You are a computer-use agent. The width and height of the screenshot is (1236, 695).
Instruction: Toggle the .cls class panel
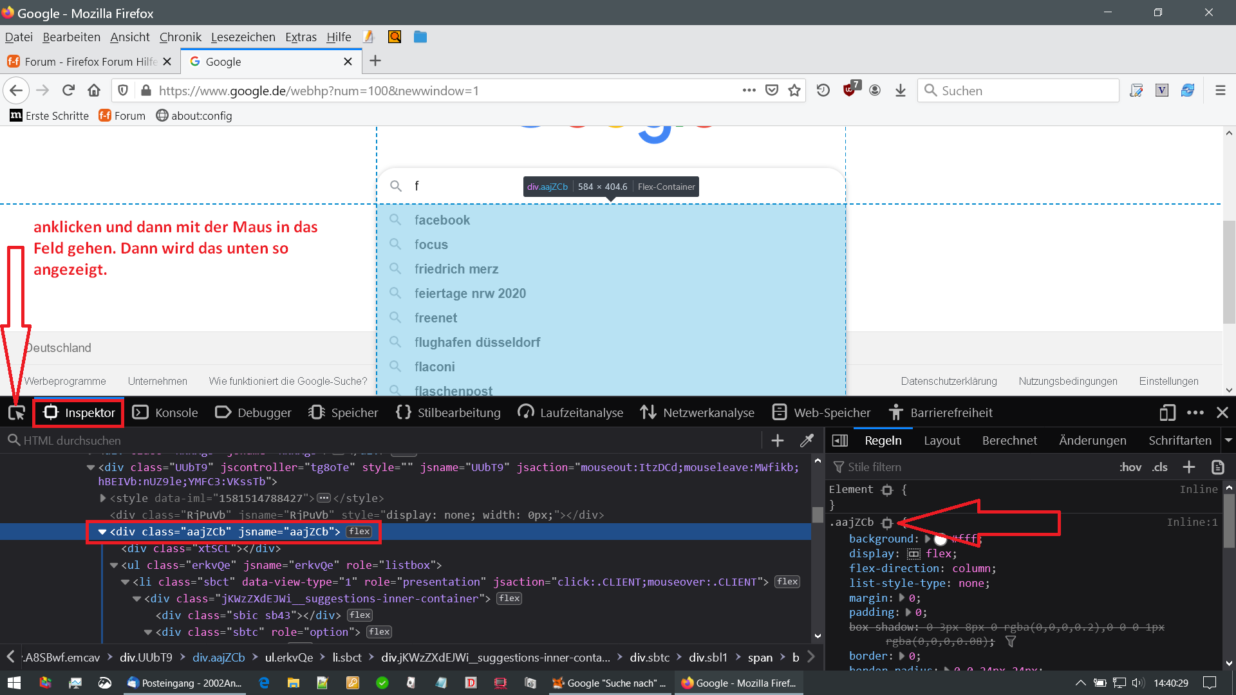1160,467
